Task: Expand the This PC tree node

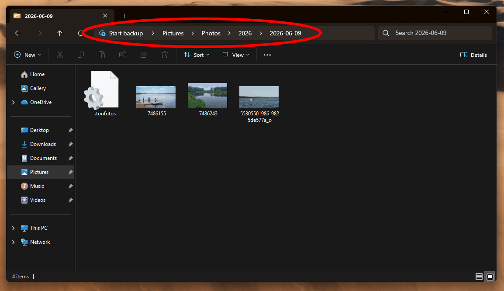Action: pos(13,228)
